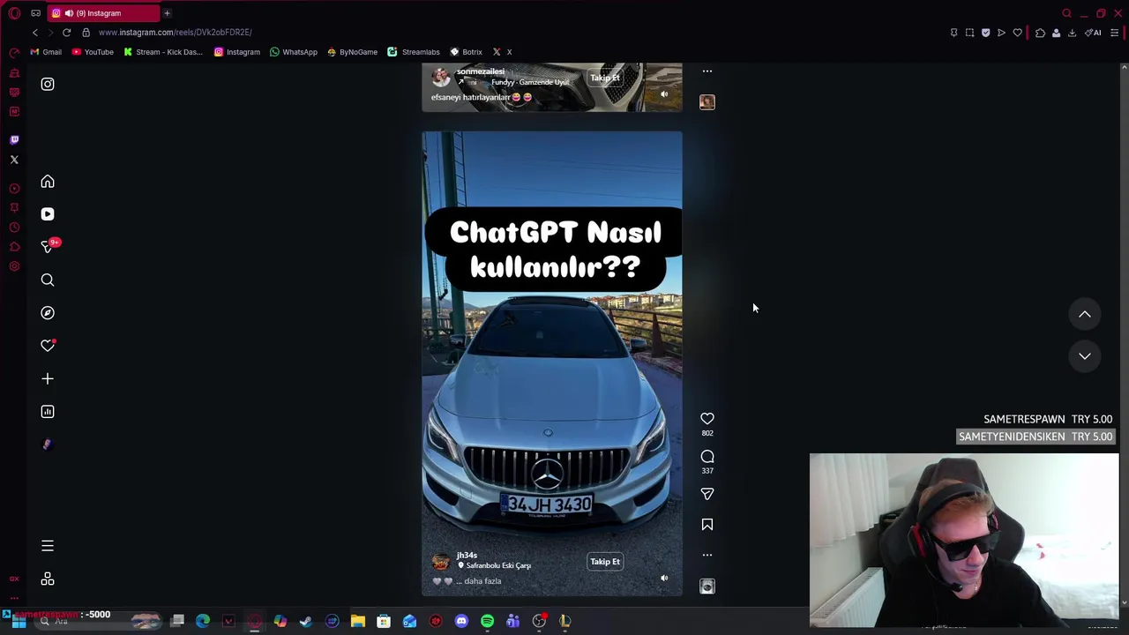Open the Easy Setup sliders icon
Image resolution: width=1129 pixels, height=635 pixels.
tap(1115, 33)
